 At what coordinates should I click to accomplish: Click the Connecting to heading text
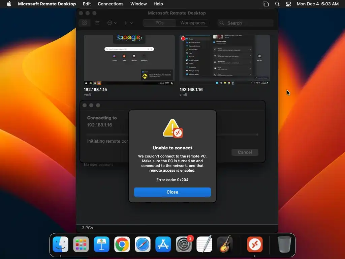(102, 118)
